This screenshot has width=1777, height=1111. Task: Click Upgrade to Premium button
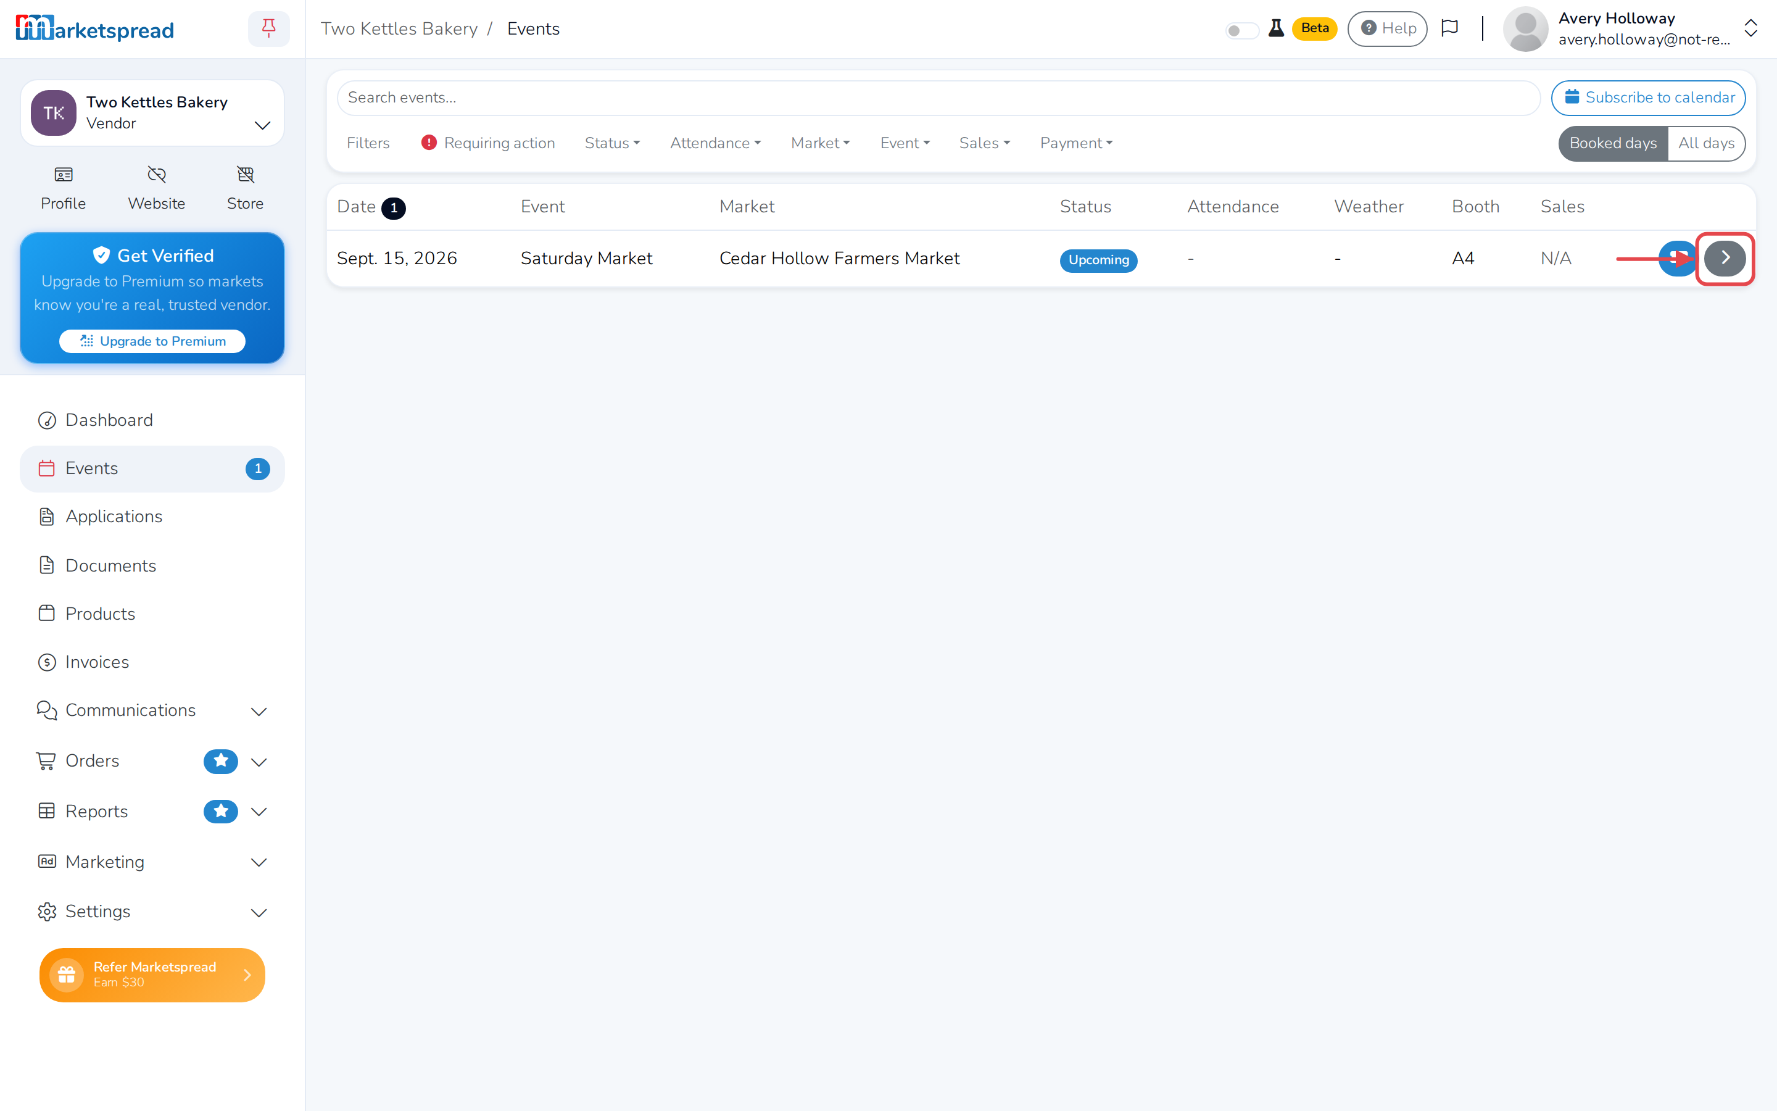coord(152,341)
